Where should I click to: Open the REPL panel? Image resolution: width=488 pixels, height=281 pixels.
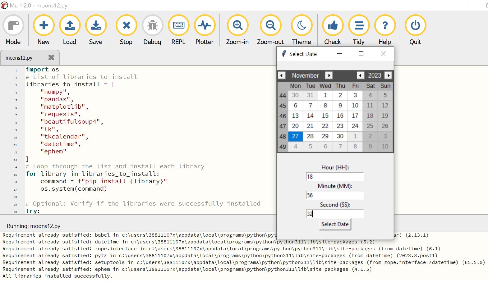[x=178, y=25]
